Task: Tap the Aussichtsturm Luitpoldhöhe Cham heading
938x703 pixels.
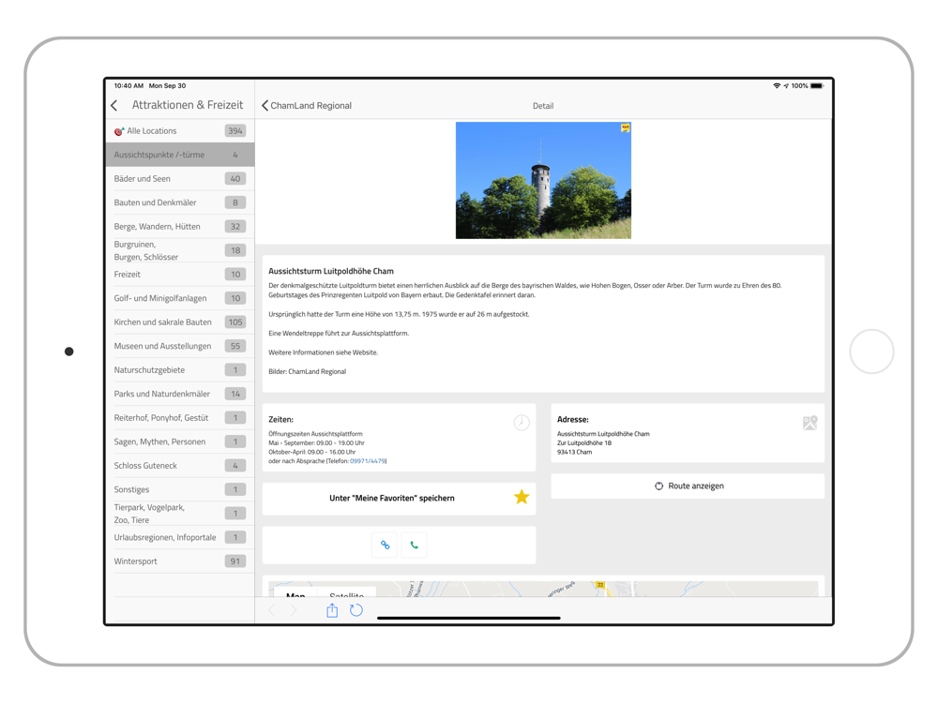Action: click(x=331, y=272)
